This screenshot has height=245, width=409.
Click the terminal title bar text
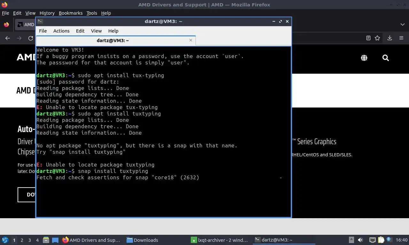(x=163, y=21)
